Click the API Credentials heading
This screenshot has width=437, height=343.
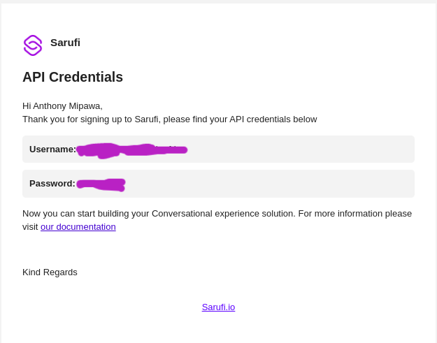73,77
